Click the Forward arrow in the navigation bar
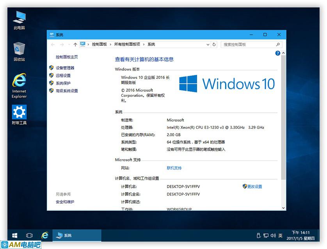The image size is (327, 249). tap(62, 44)
